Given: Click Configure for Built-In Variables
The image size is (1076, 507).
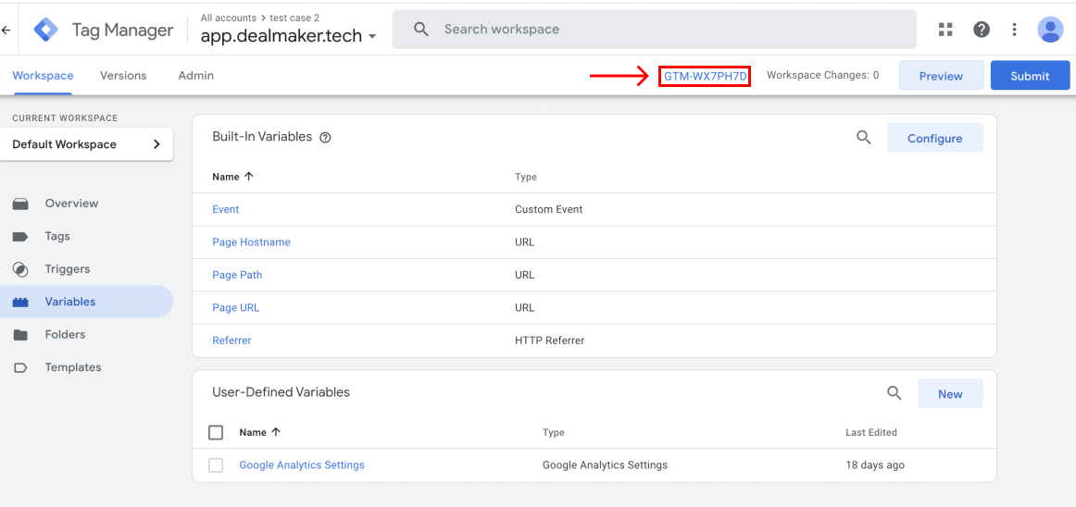Looking at the screenshot, I should pos(934,138).
